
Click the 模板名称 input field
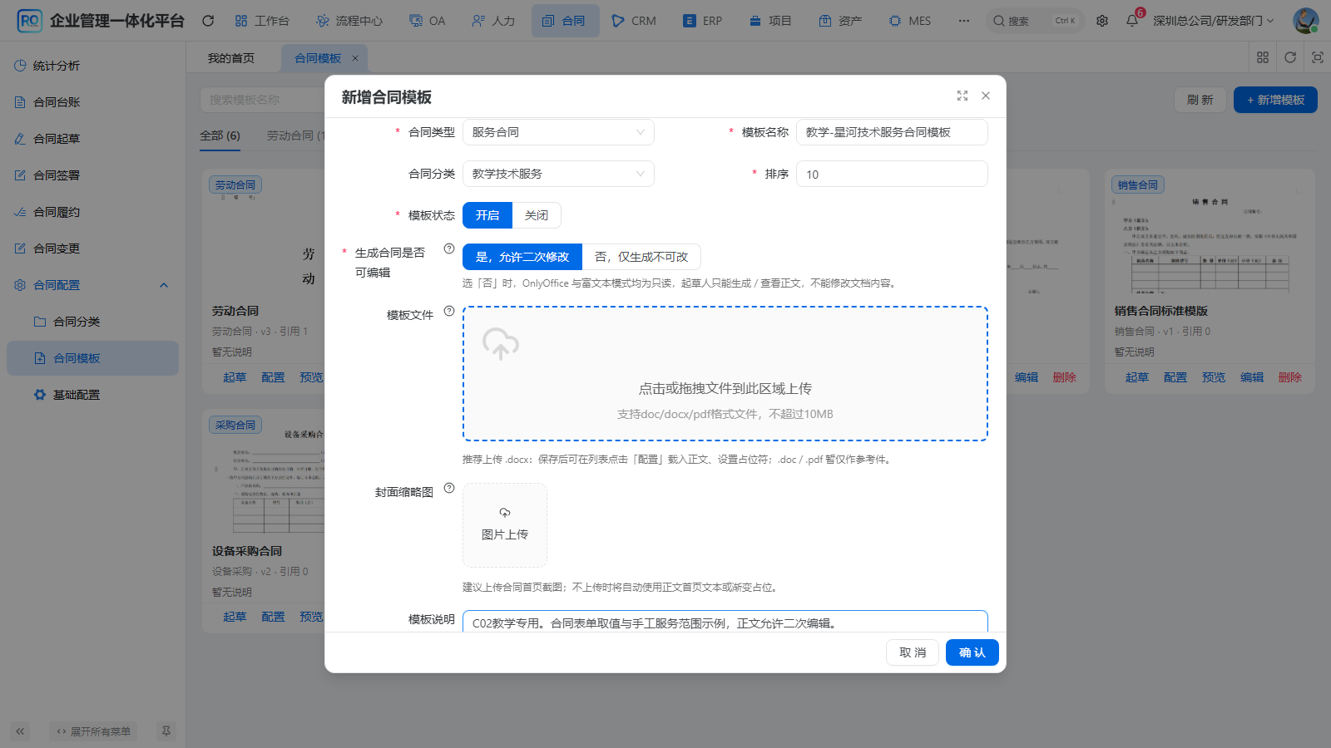pyautogui.click(x=892, y=132)
